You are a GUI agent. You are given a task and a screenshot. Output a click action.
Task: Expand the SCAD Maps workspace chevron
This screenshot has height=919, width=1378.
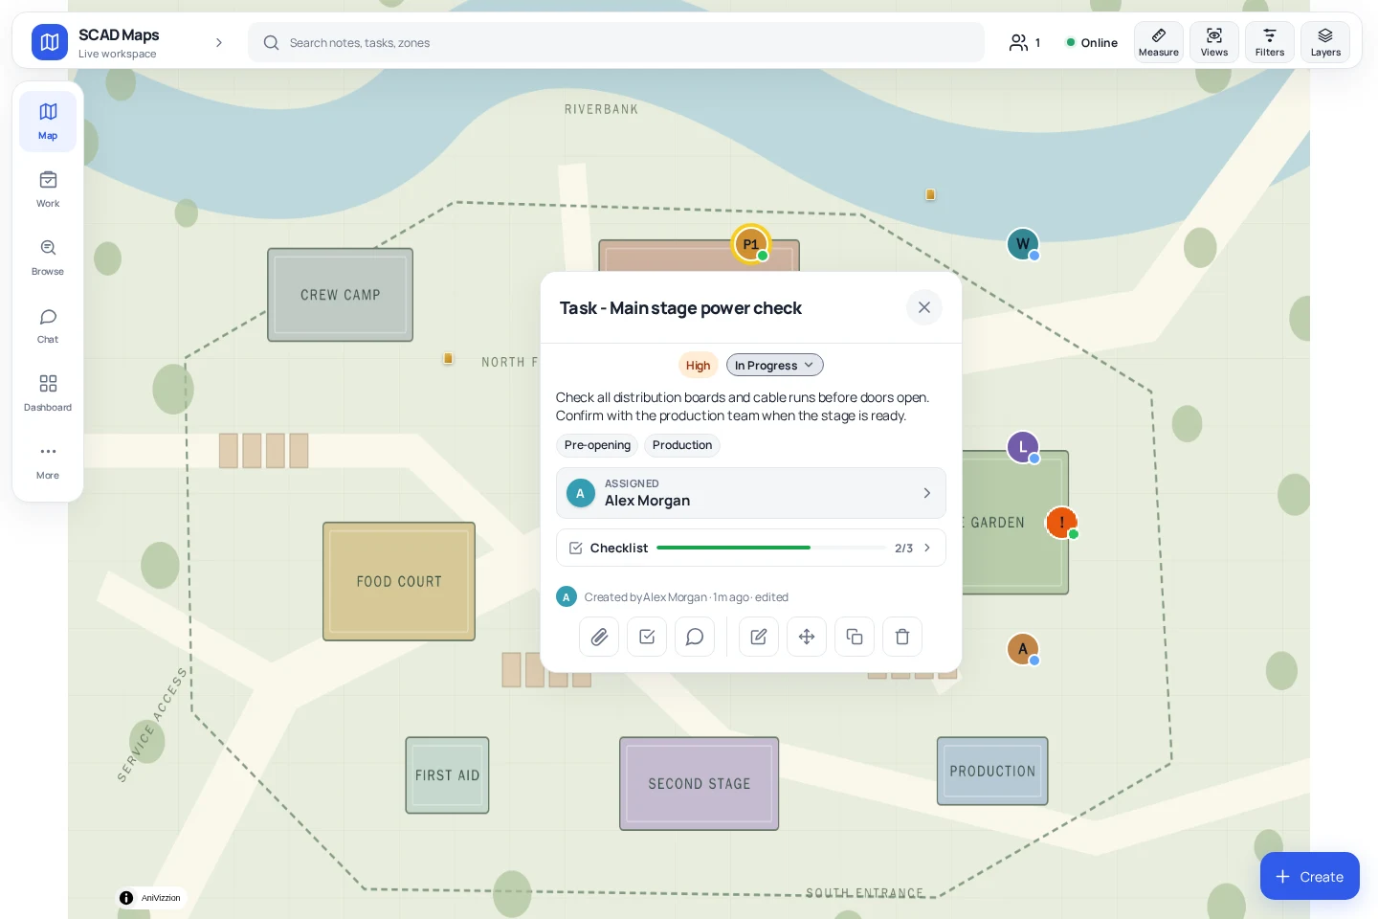219,42
